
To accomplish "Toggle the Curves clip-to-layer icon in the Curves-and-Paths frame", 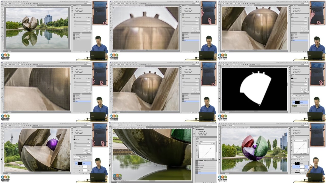I will 207,159.
